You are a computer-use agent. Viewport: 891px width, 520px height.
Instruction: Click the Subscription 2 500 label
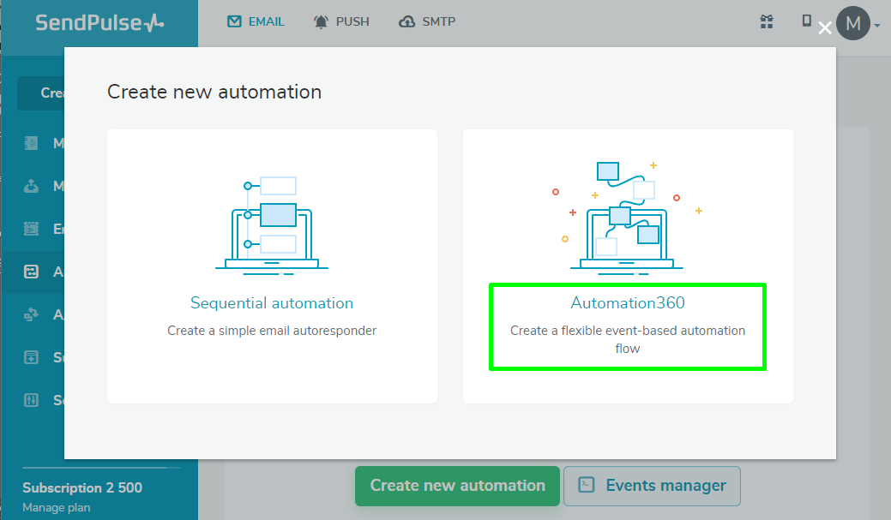pyautogui.click(x=82, y=487)
